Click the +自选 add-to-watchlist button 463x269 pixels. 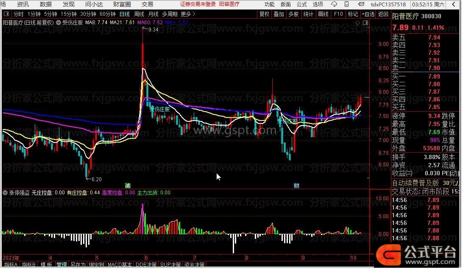[367, 14]
